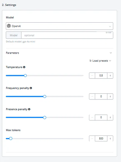This screenshot has height=162, width=121.
Task: Open the Load presets dropdown
Action: (x=100, y=61)
